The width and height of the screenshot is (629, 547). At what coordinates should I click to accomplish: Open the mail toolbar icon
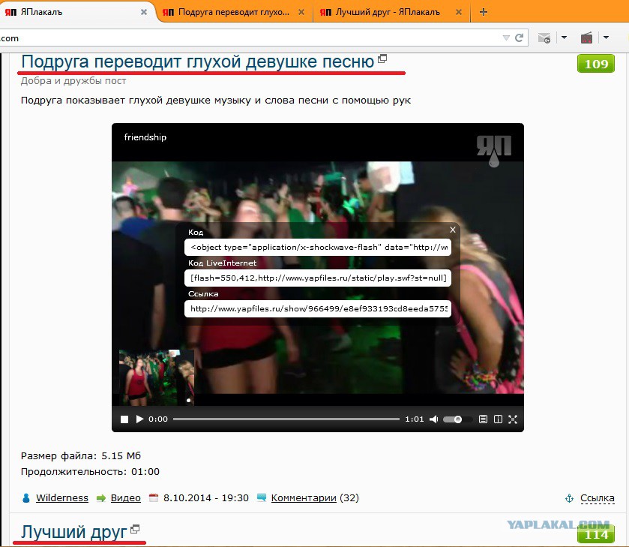pos(544,38)
